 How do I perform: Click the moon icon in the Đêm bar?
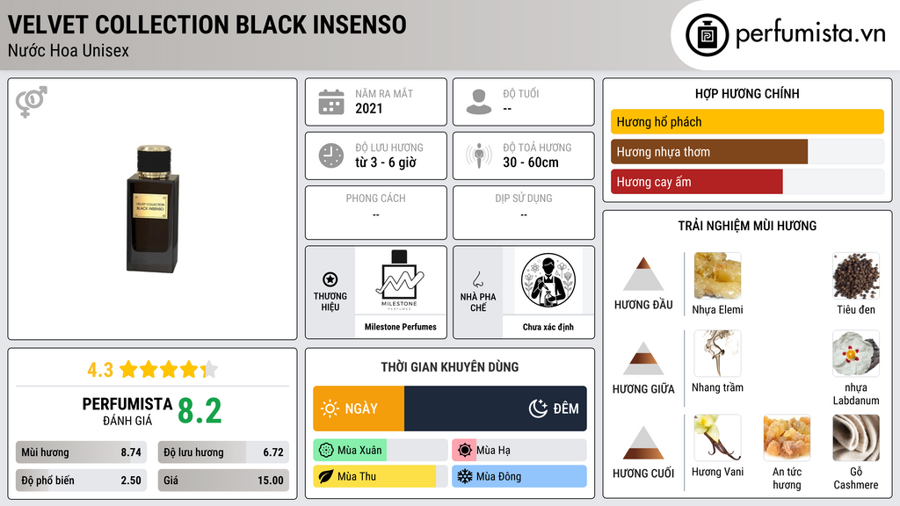point(538,408)
